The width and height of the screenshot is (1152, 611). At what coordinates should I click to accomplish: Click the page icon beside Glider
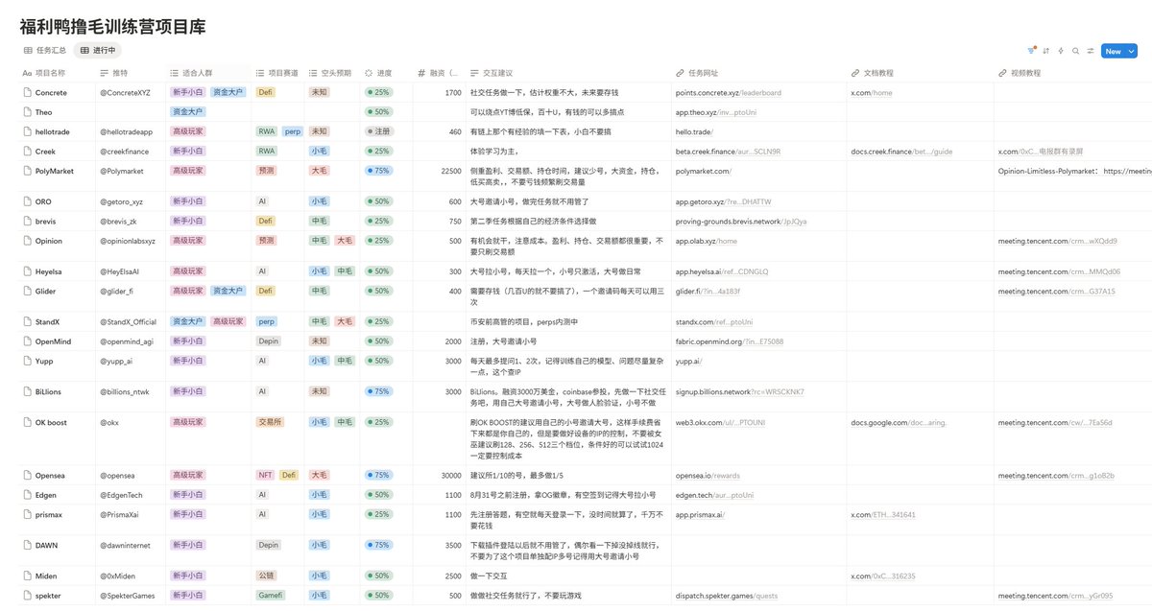pos(27,291)
